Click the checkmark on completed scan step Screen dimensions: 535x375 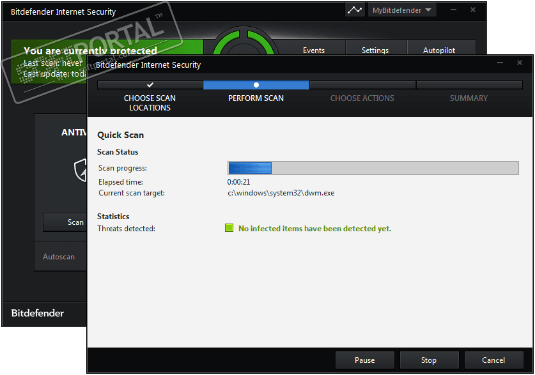click(x=150, y=84)
